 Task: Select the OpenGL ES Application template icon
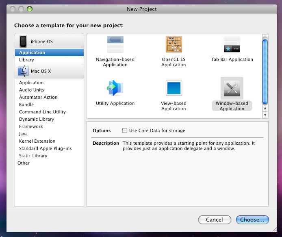pyautogui.click(x=174, y=44)
